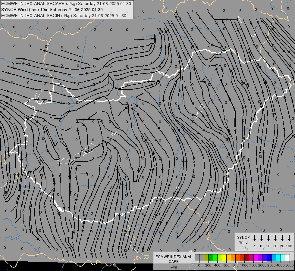295x271 pixels.
Task: Pick the pale cyan swatch beside white
Action: coord(283,257)
